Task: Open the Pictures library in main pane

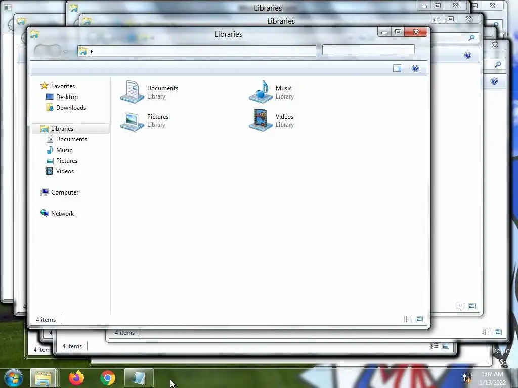Action: [144, 120]
